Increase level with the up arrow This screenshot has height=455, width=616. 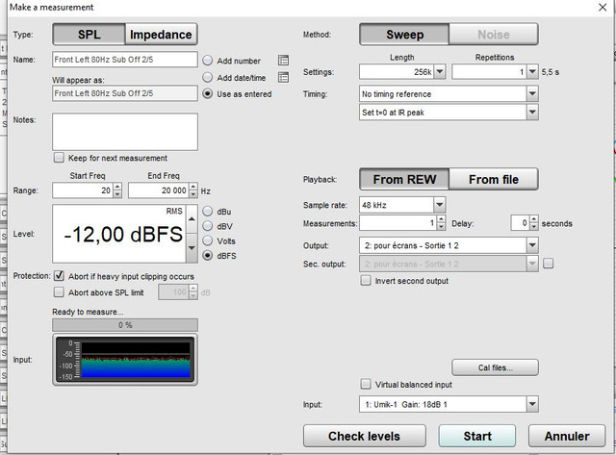pos(192,219)
